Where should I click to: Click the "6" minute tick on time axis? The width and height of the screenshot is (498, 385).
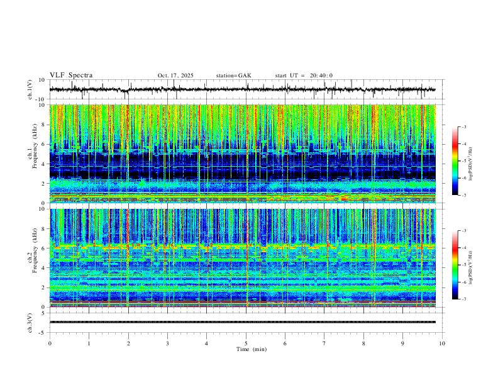(285, 343)
